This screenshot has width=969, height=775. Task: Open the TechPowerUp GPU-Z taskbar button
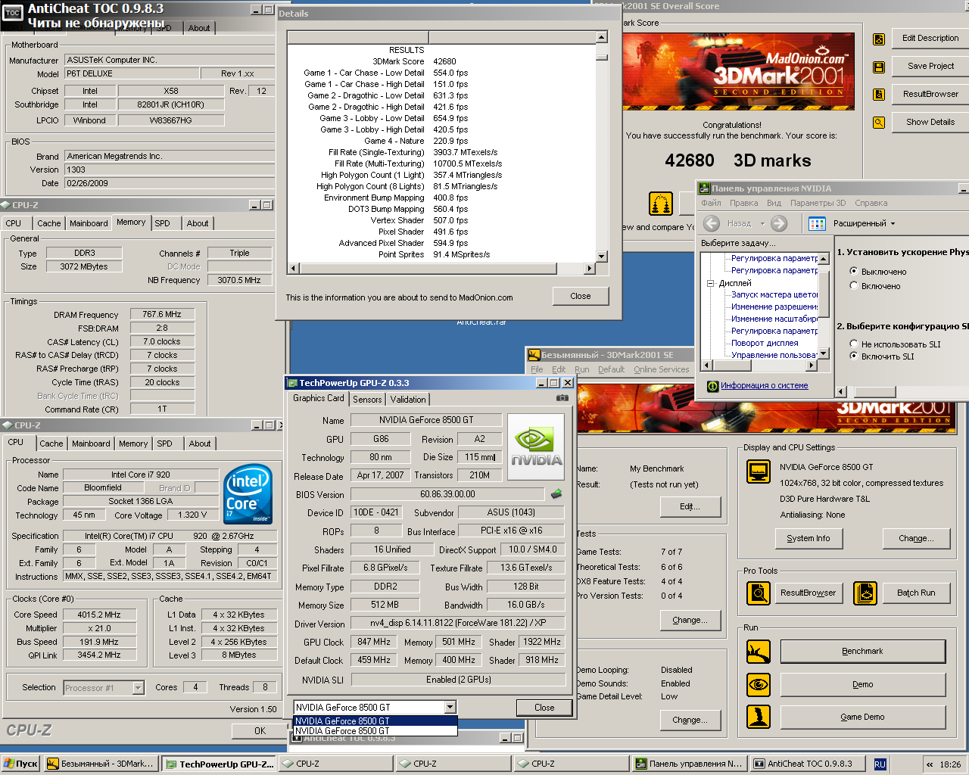click(220, 764)
